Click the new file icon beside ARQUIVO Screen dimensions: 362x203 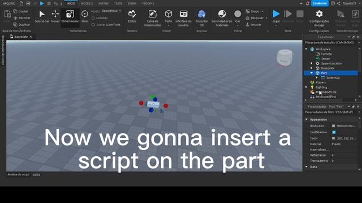click(21, 3)
